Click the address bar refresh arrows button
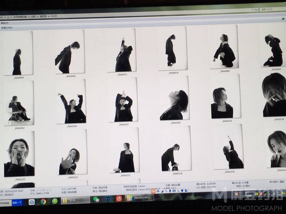 tap(256, 10)
